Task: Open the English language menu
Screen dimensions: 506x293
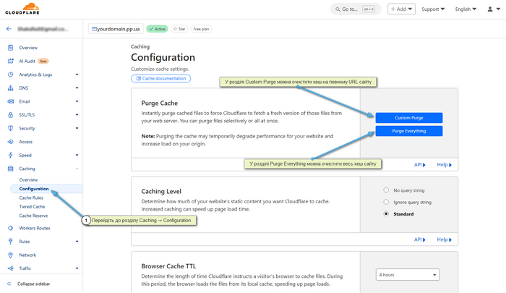Action: click(x=466, y=9)
